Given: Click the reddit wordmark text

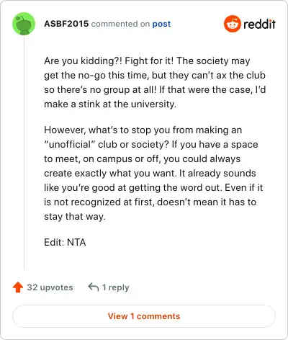Looking at the screenshot, I should (x=259, y=24).
